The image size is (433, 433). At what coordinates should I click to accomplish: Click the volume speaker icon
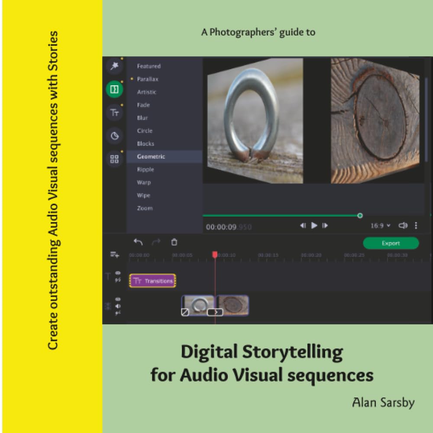click(403, 226)
